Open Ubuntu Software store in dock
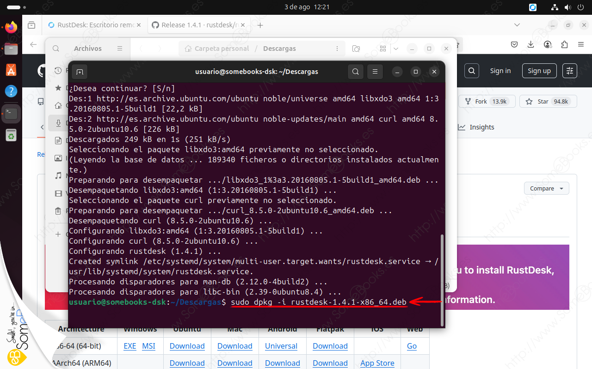This screenshot has width=592, height=369. point(11,70)
